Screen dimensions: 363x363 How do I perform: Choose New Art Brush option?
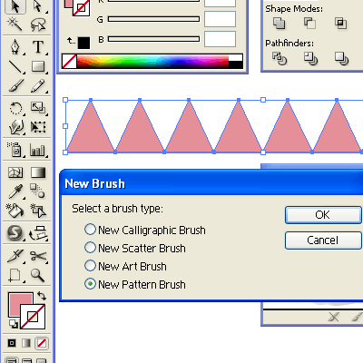[125, 266]
